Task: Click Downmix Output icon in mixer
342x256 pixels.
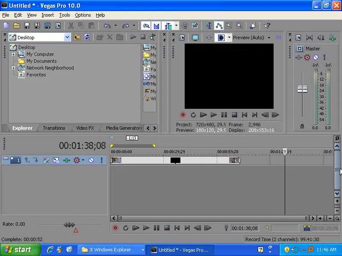Action: [x=309, y=38]
